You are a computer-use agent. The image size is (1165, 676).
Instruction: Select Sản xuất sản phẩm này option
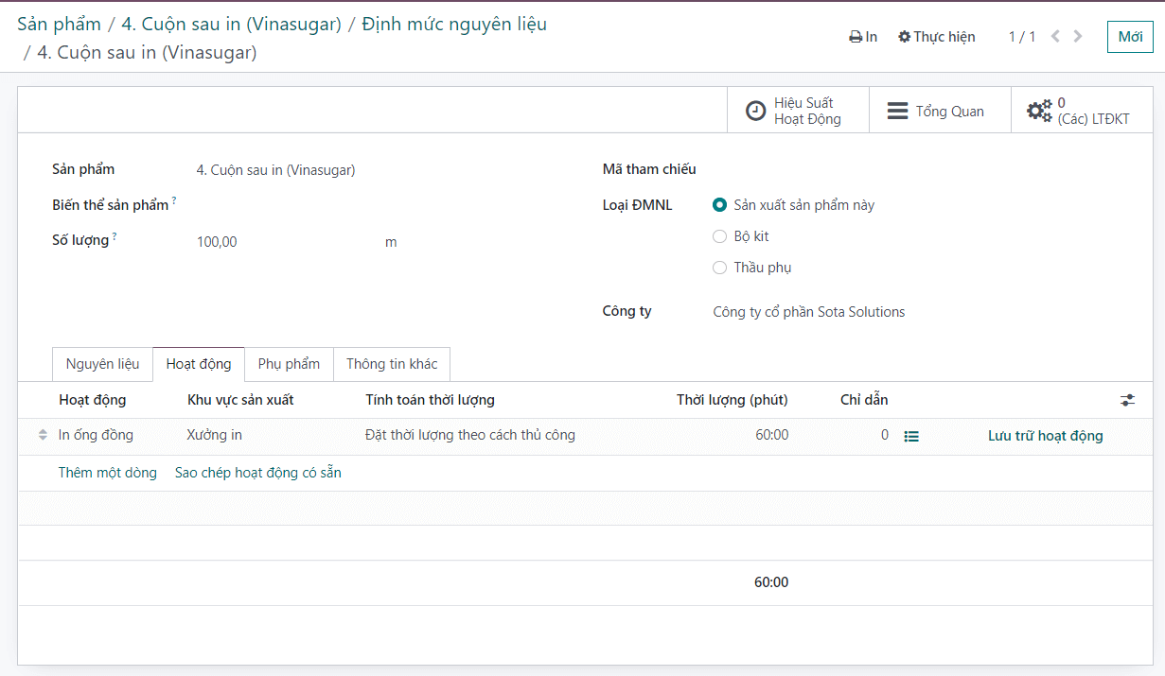coord(719,205)
